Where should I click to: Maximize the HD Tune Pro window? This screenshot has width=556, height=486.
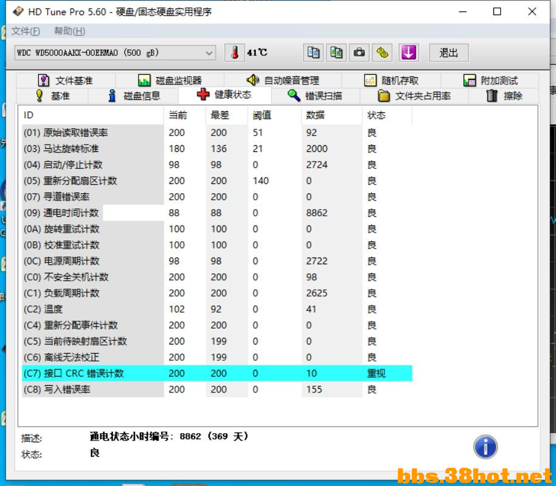(x=497, y=12)
